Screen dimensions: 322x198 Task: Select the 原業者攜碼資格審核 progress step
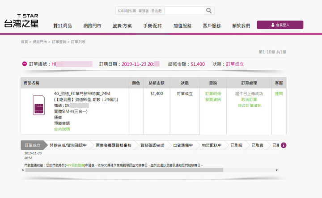[x=113, y=145]
